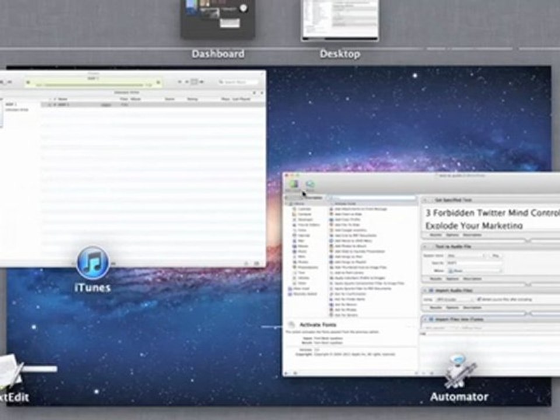Image resolution: width=560 pixels, height=420 pixels.
Task: Open Description tab under Text to Audio File
Action: point(472,279)
